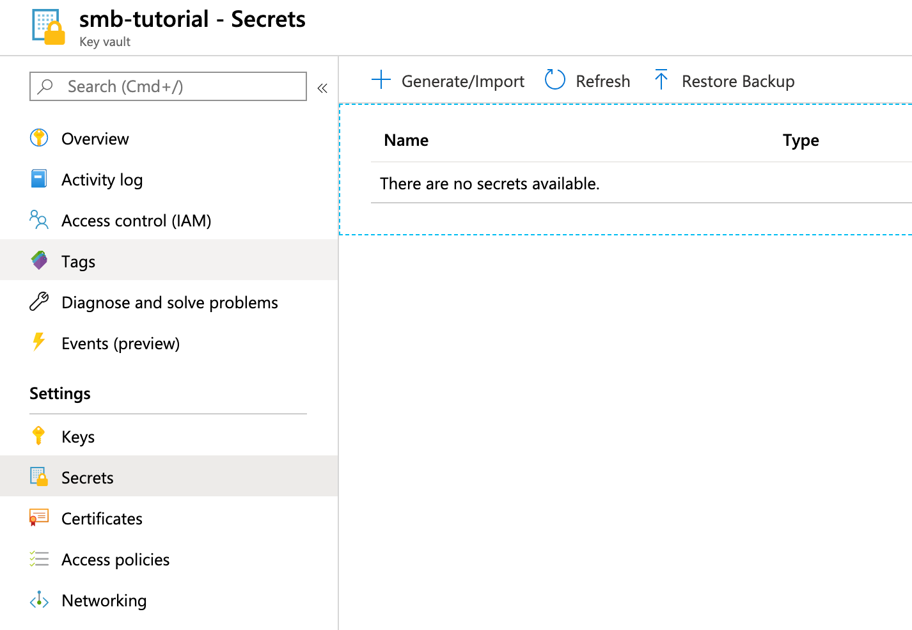Viewport: 912px width, 630px height.
Task: Click the Overview key icon
Action: 39,138
